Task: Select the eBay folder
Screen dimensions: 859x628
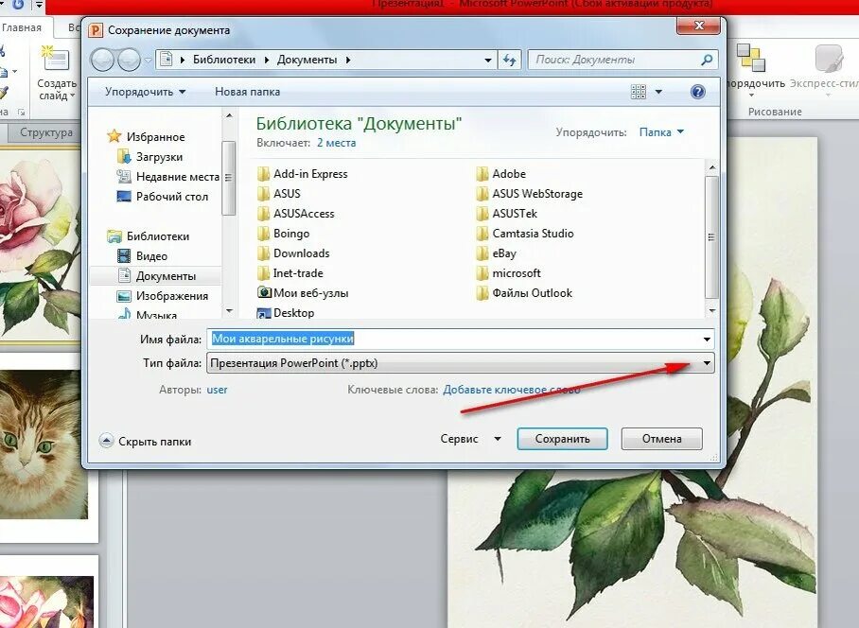Action: (497, 253)
